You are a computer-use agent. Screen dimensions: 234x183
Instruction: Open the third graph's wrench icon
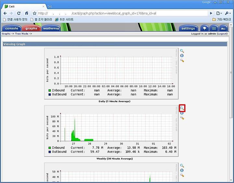pos(182,175)
